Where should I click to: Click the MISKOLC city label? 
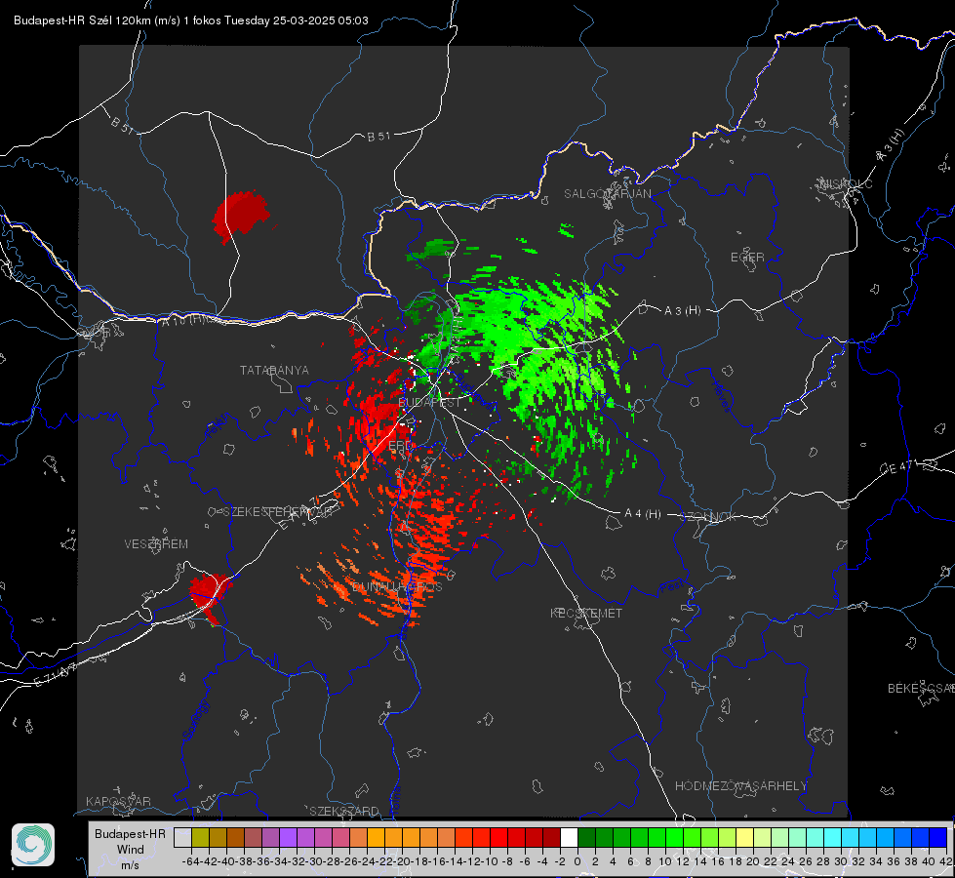tap(847, 183)
